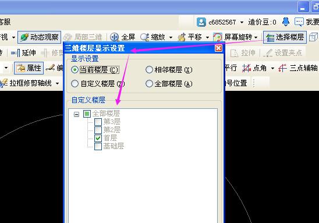Click 设置夹点 grip setting tool
Image resolution: width=319 pixels, height=223 pixels.
282,53
